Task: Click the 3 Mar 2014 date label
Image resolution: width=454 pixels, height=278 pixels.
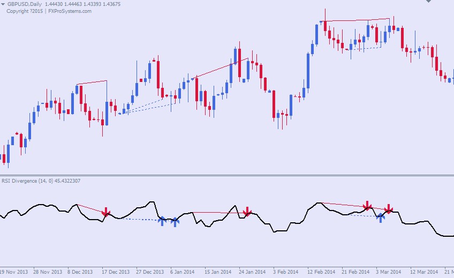Action: click(389, 272)
